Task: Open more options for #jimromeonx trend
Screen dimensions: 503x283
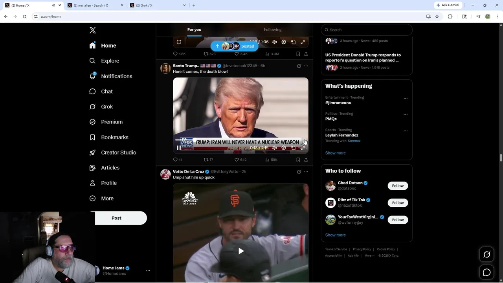Action: [406, 98]
